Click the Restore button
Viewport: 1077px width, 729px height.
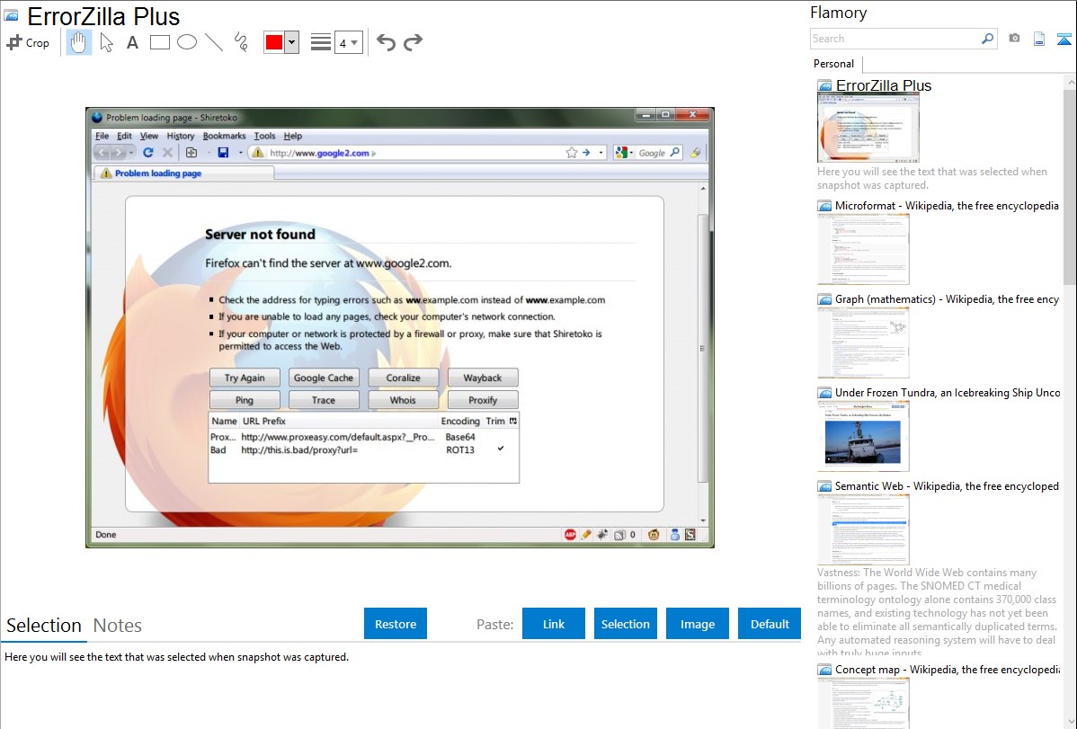click(x=396, y=624)
